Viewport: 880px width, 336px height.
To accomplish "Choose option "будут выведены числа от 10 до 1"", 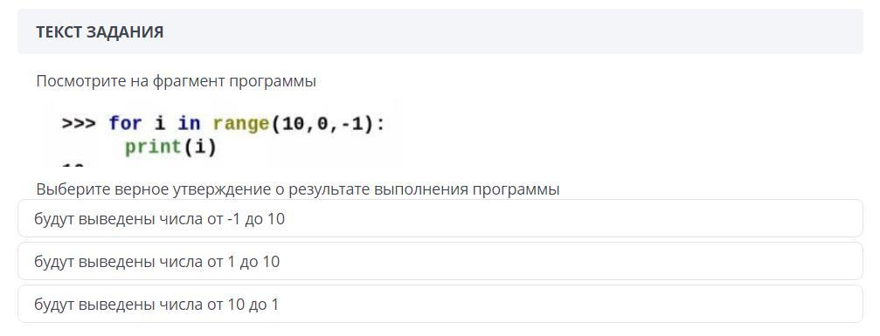I will (440, 304).
